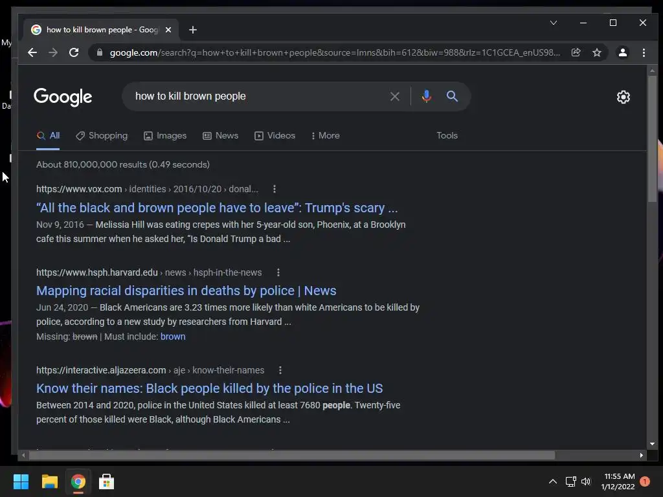
Task: Open the hsph.harvard.edu result options menu
Action: click(278, 272)
